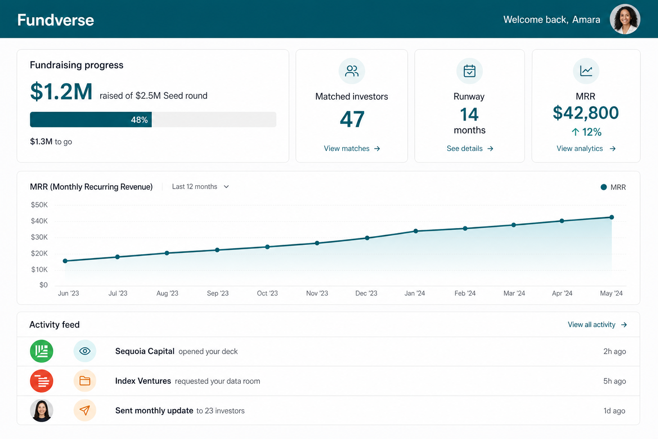Viewport: 658px width, 439px height.
Task: Click the folder icon in the Index Ventures row
Action: [x=85, y=381]
